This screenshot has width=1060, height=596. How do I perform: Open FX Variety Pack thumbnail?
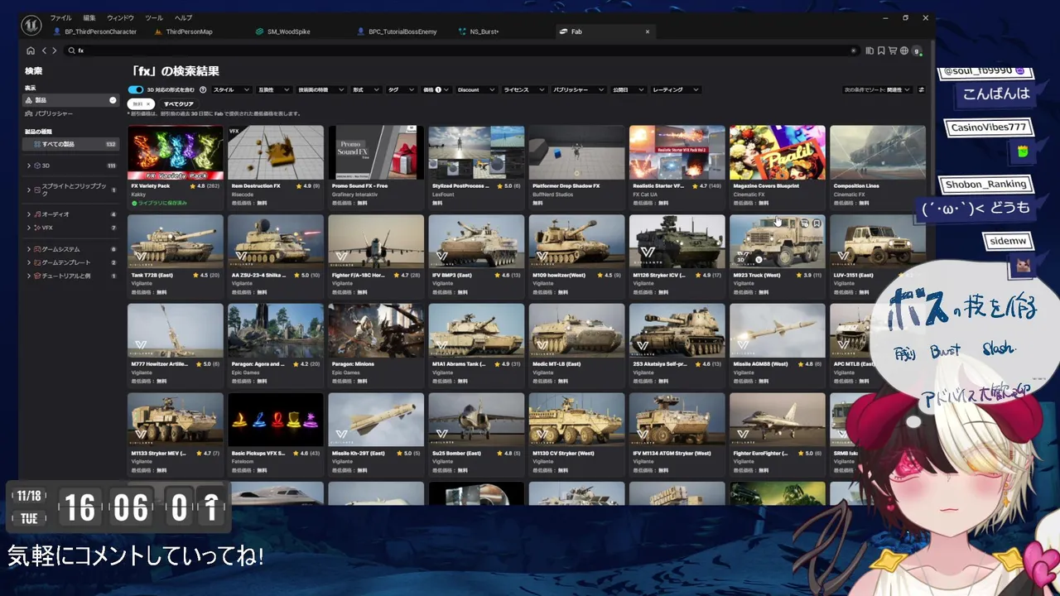(x=176, y=152)
